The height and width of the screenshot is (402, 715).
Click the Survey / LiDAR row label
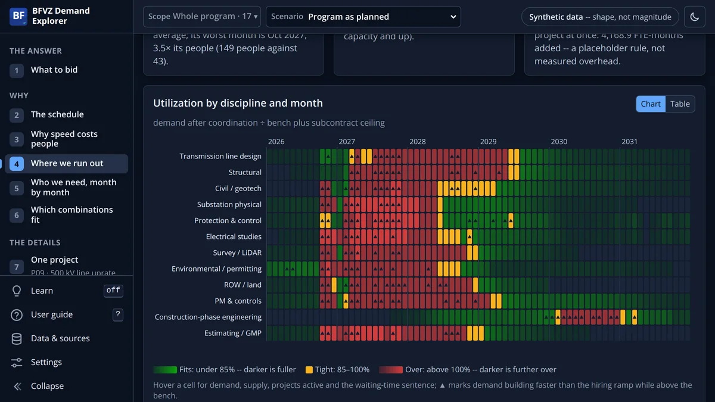(237, 253)
